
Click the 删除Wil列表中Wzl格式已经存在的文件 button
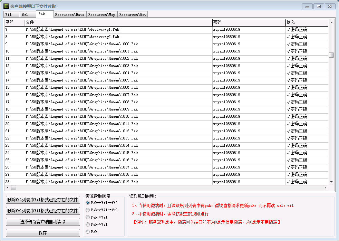coord(43,200)
